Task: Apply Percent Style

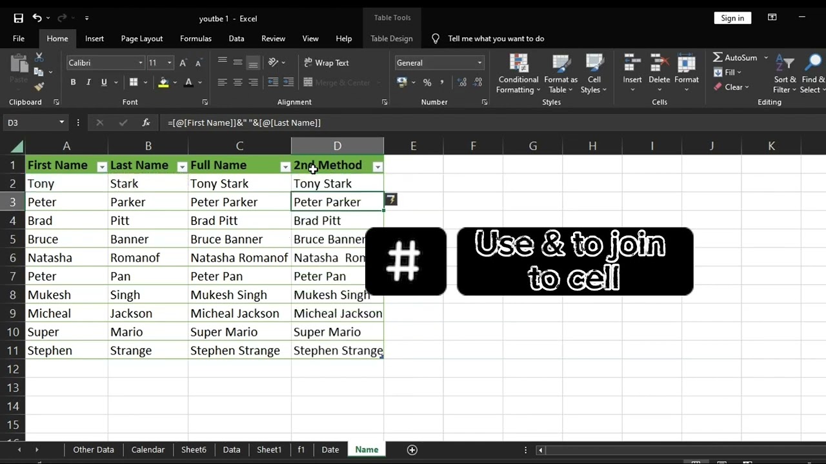Action: coord(427,82)
